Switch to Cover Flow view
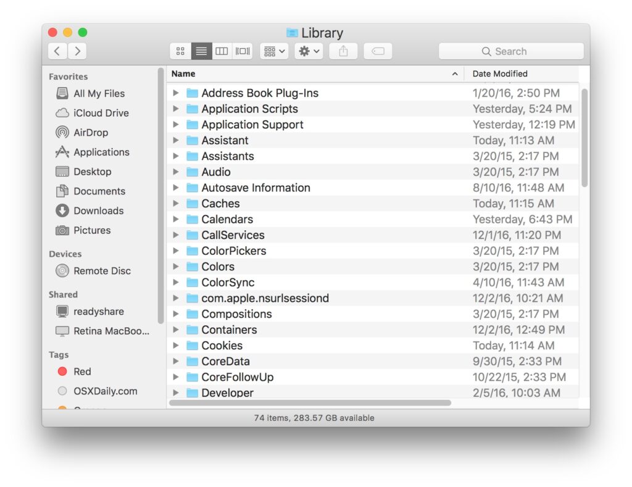This screenshot has height=487, width=632. click(x=242, y=51)
